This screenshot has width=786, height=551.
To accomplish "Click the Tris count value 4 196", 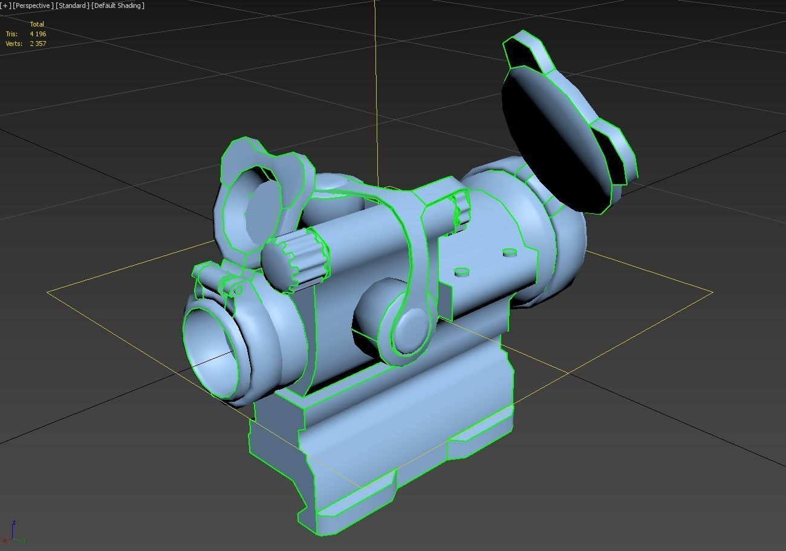I will tap(38, 34).
